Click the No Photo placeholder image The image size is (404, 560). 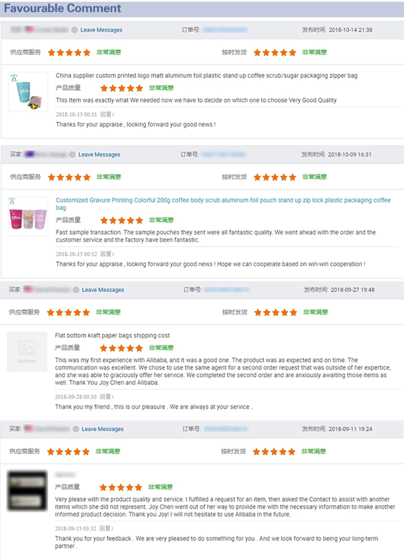pyautogui.click(x=27, y=351)
